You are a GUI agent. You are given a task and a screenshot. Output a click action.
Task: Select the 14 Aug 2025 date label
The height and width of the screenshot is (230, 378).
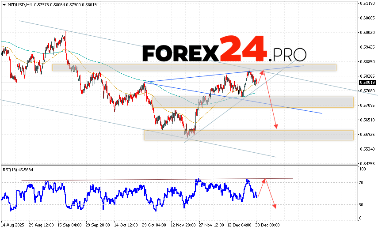13,225
